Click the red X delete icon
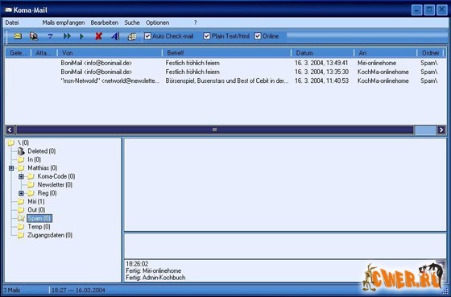This screenshot has height=297, width=451. [x=98, y=36]
